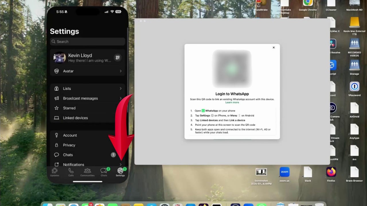
Task: Open Broadcast messages megaphone icon
Action: 57,98
